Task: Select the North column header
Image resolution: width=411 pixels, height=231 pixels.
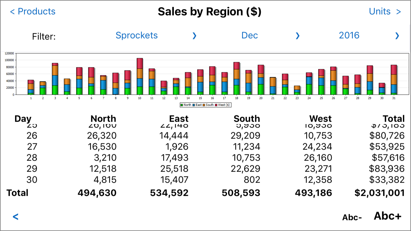Action: [103, 119]
